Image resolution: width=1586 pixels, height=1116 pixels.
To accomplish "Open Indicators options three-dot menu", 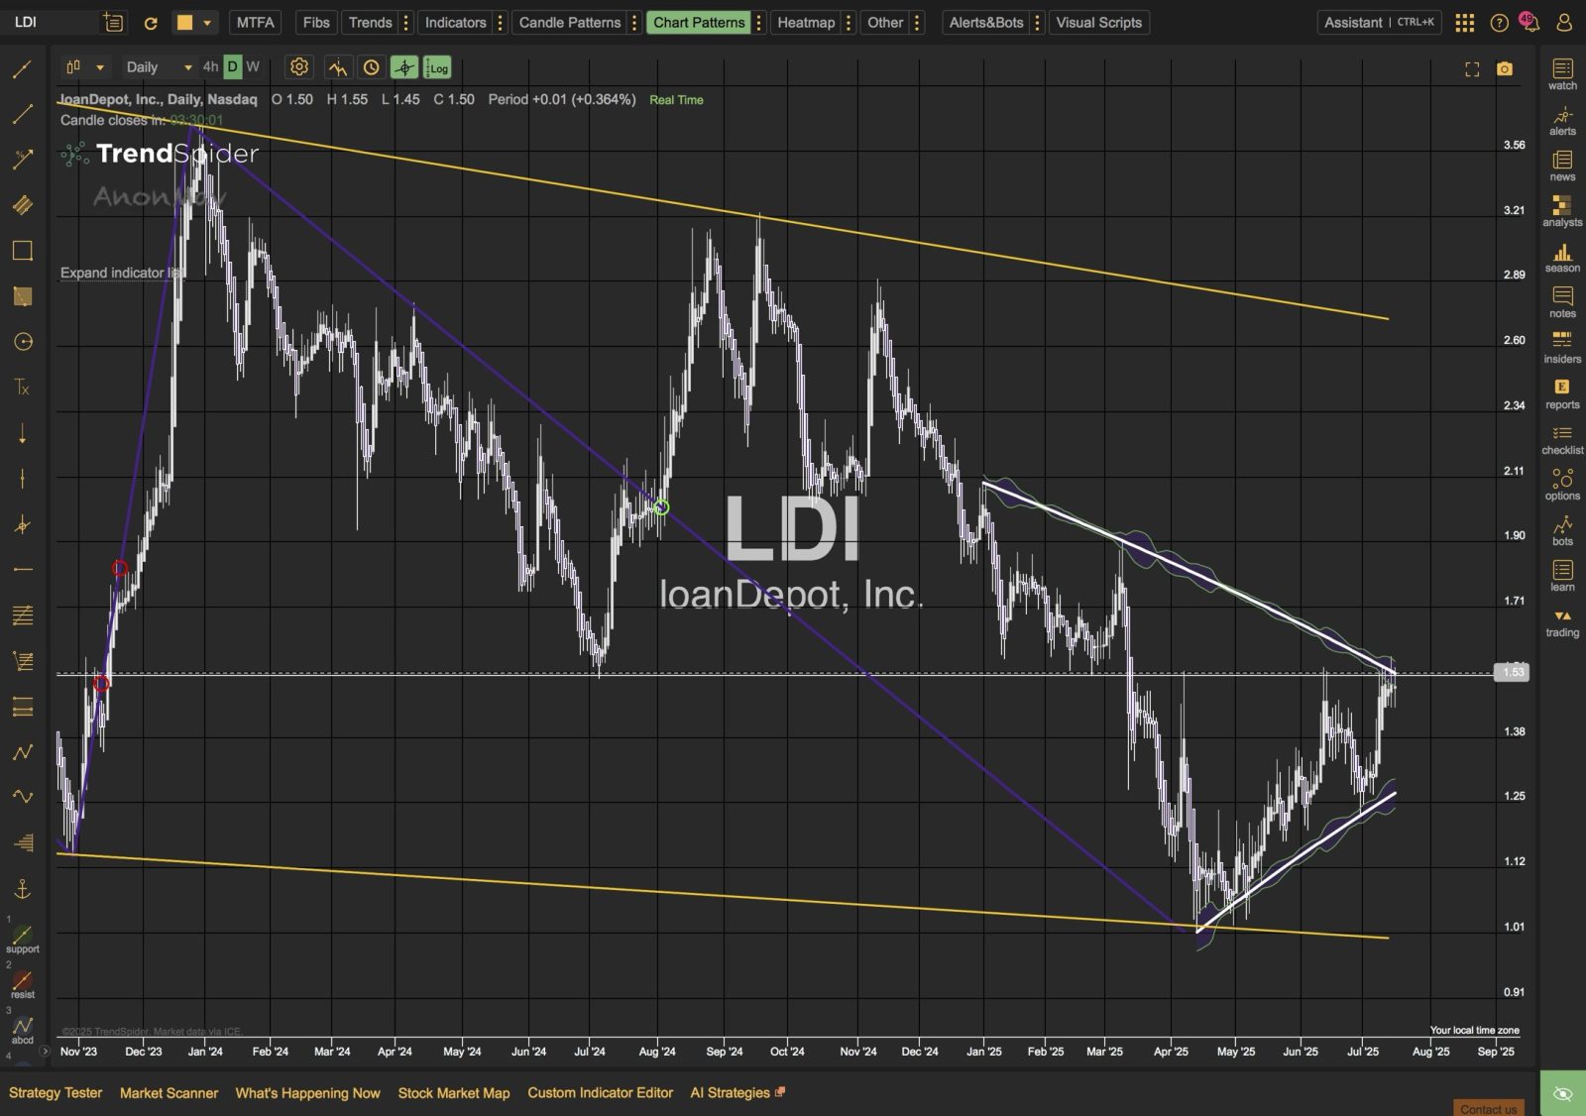I will click(x=500, y=23).
